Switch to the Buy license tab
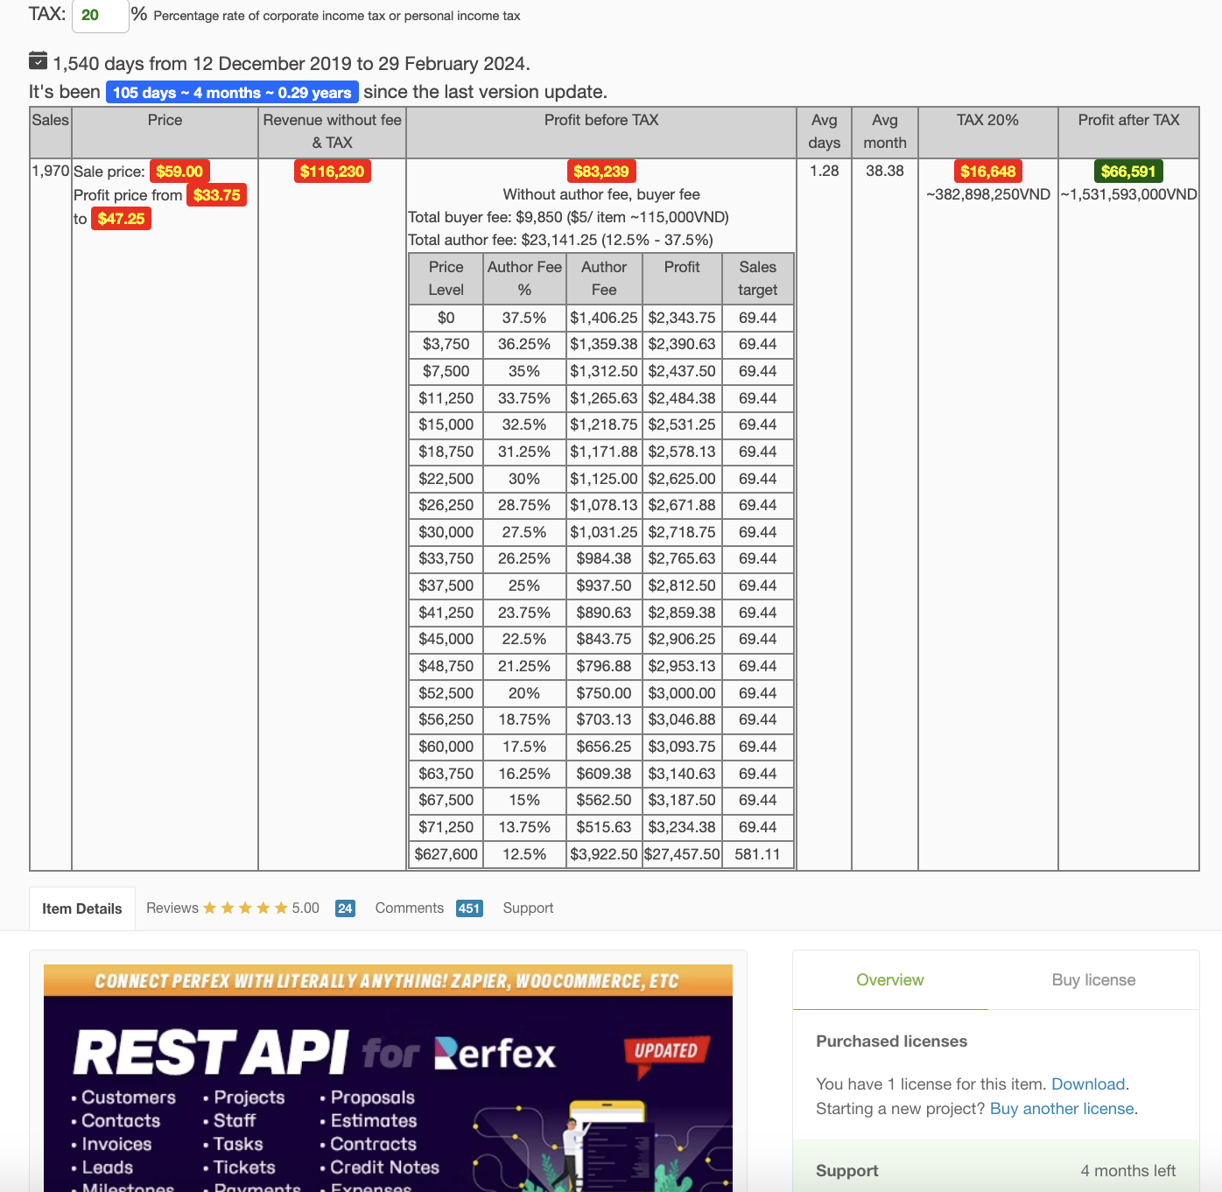This screenshot has height=1192, width=1222. (1093, 980)
